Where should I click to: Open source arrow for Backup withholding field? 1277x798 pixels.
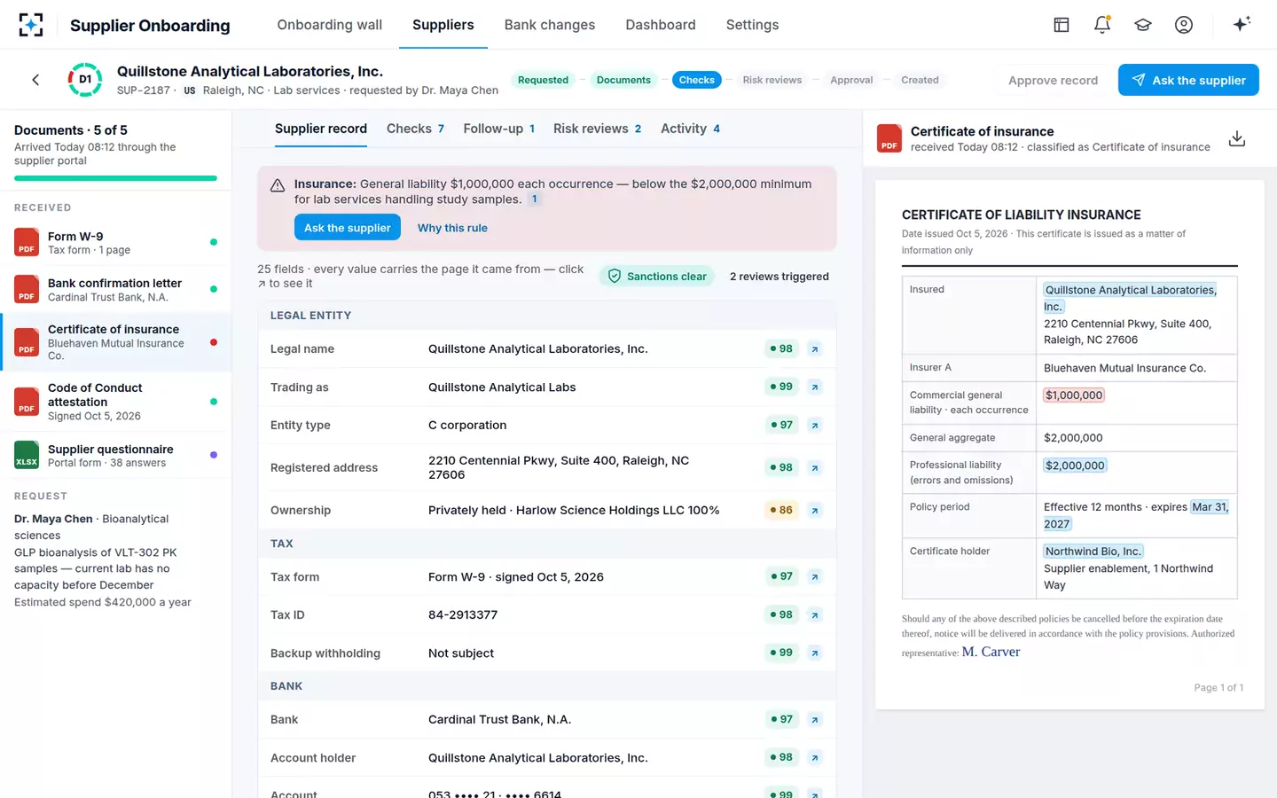[815, 653]
